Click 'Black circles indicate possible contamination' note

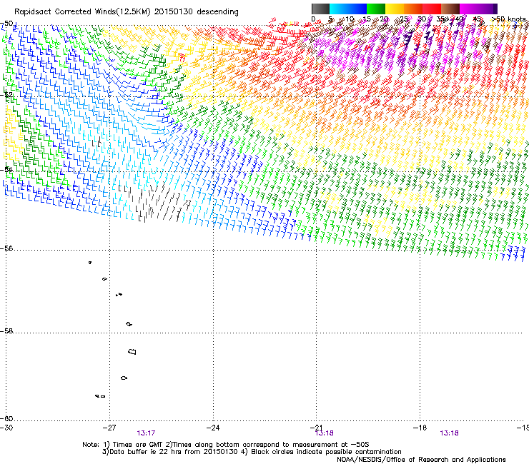coord(326,452)
